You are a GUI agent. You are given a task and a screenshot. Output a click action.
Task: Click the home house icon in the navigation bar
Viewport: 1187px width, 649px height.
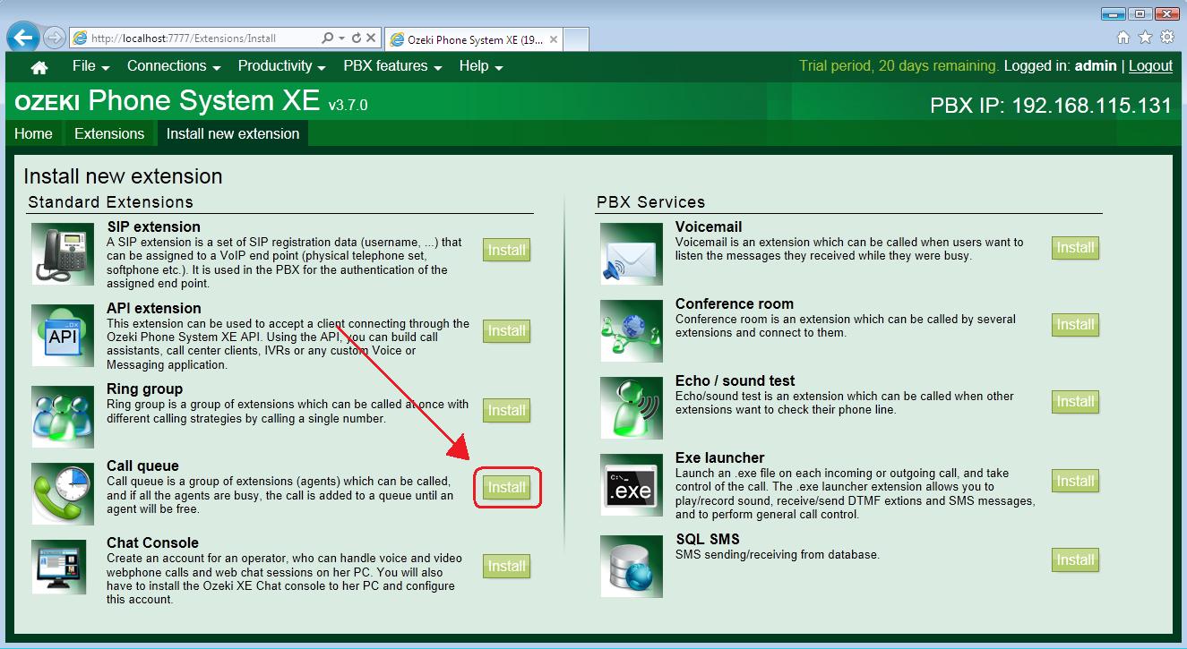39,65
